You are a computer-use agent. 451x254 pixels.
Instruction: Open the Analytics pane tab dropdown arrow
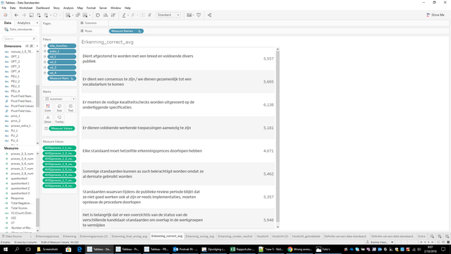[x=37, y=23]
